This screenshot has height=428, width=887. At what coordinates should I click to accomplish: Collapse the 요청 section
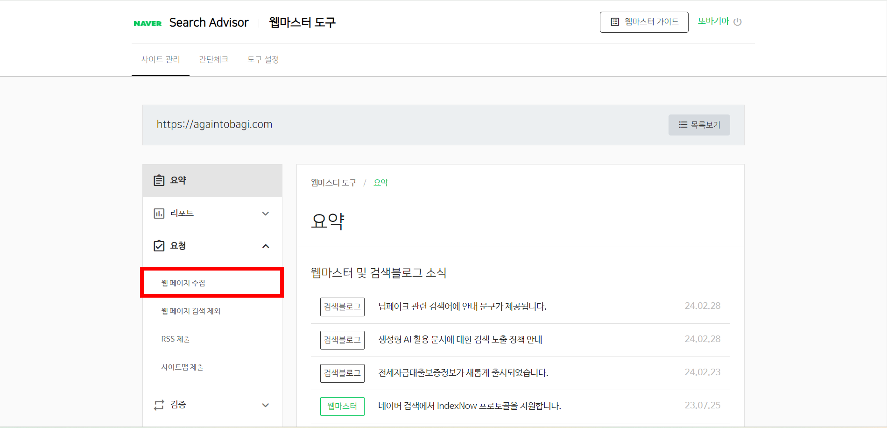coord(265,246)
